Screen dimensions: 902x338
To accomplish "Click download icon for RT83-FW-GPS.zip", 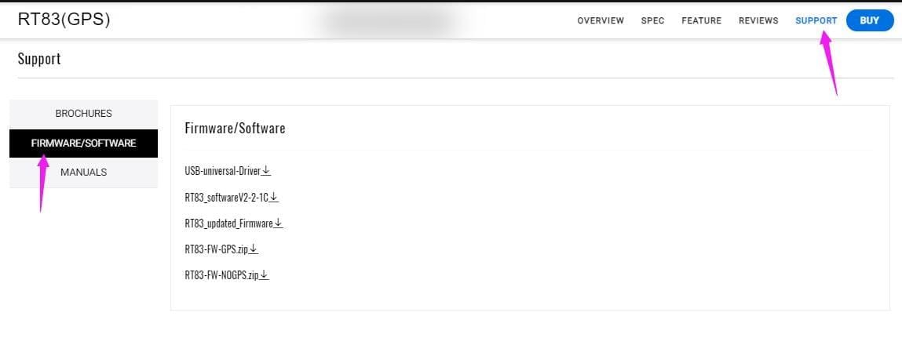I will [254, 249].
